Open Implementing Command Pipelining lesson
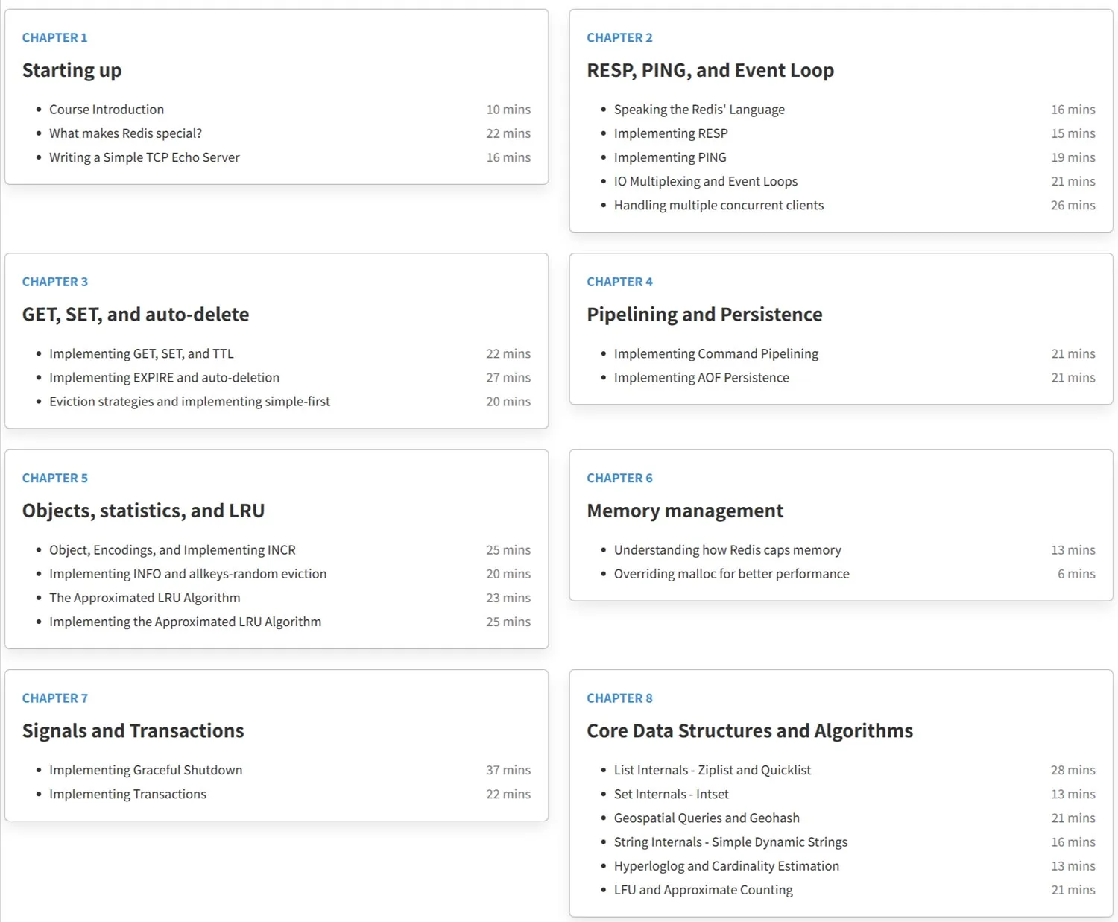The width and height of the screenshot is (1118, 922). point(716,354)
